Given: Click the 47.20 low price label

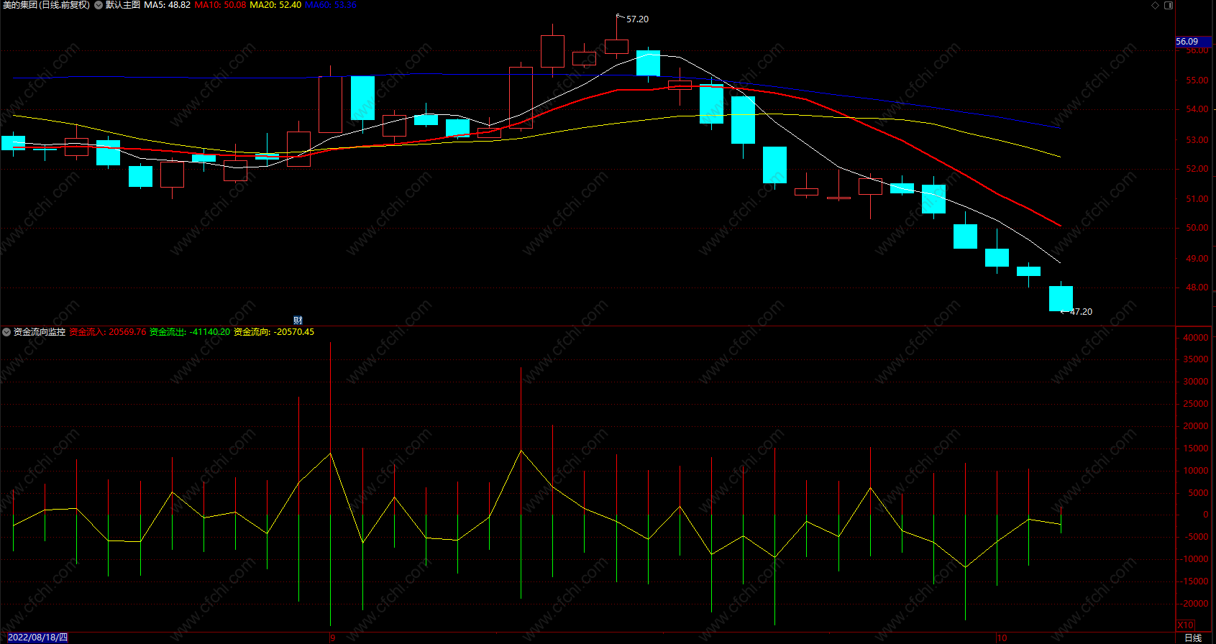Looking at the screenshot, I should (x=1081, y=312).
